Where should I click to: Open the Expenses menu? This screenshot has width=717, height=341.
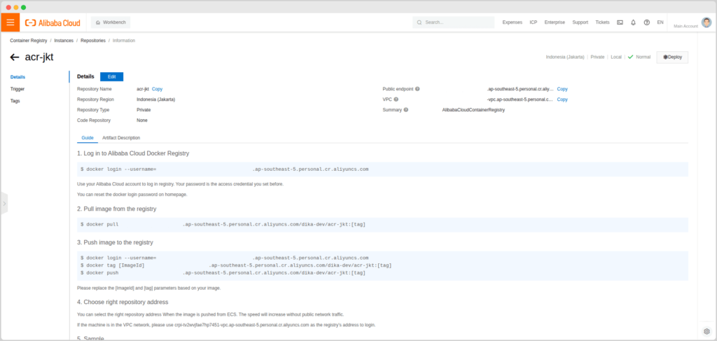click(x=512, y=22)
